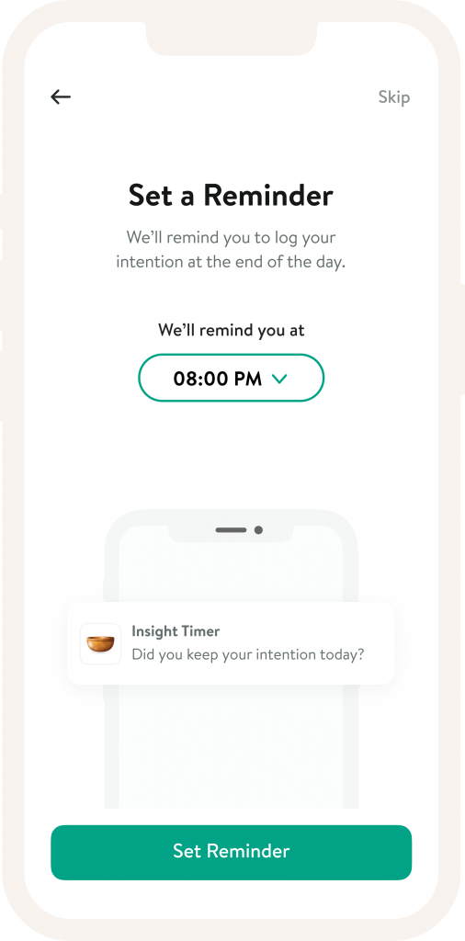Tap the Set Reminder button
465x941 pixels.
click(232, 852)
